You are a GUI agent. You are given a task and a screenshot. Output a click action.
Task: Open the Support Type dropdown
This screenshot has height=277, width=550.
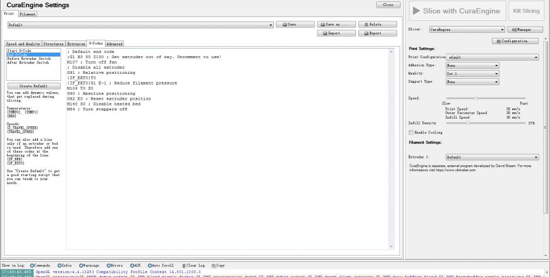click(472, 81)
